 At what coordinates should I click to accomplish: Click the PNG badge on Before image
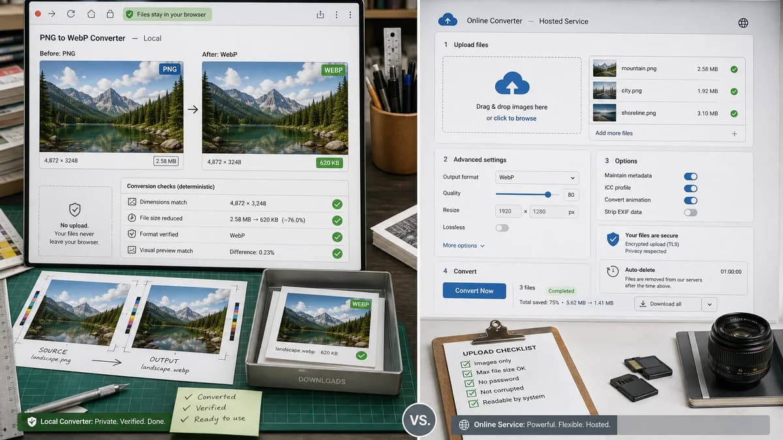169,69
